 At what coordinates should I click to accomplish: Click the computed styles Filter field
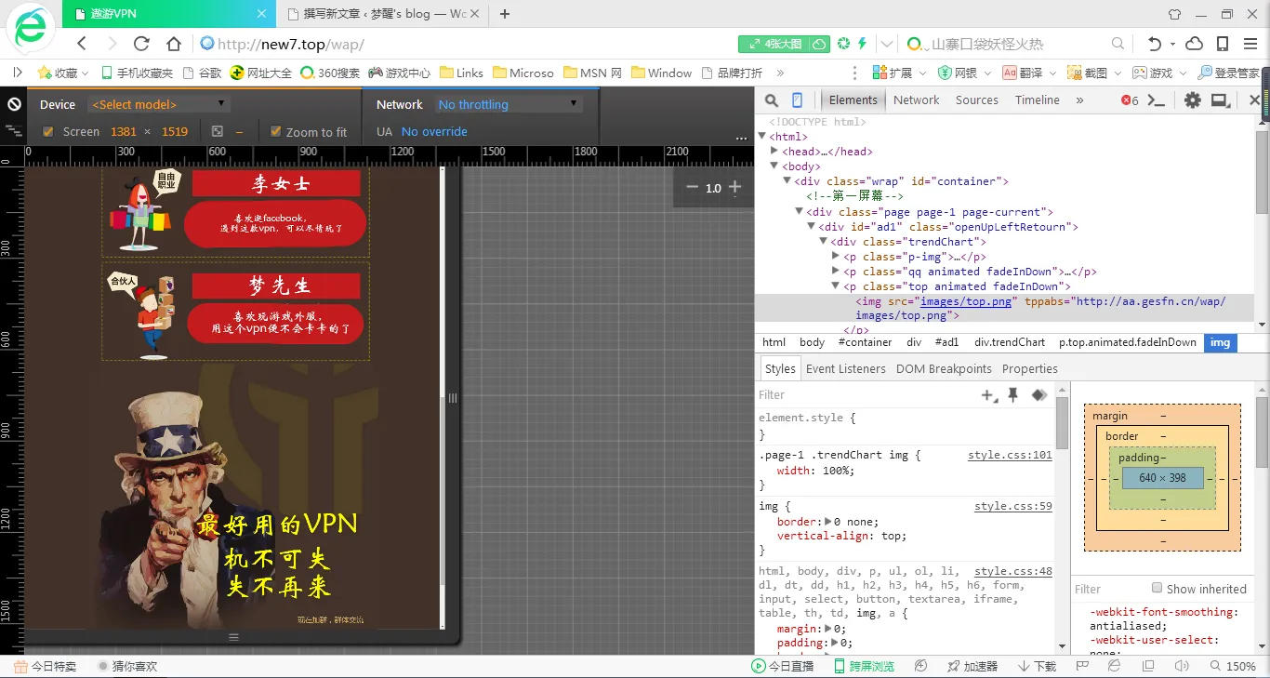click(1111, 589)
